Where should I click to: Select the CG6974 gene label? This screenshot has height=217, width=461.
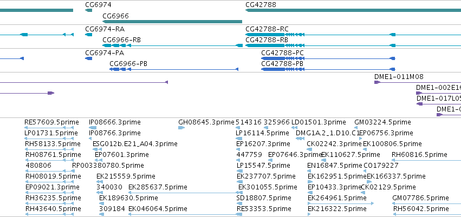pos(98,5)
